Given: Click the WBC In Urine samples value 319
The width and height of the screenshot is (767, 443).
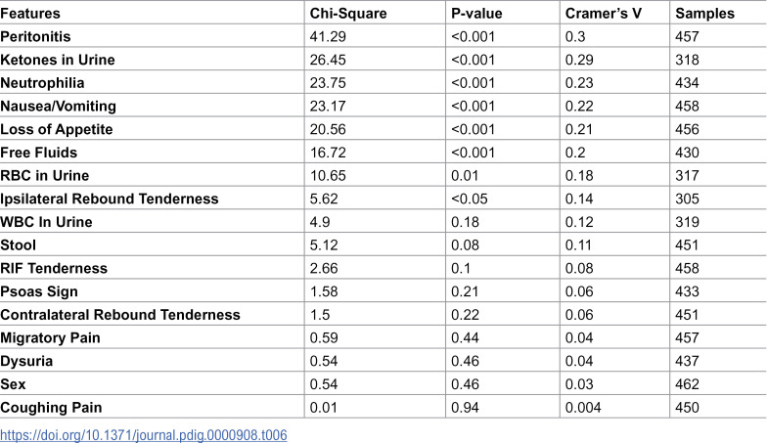Looking at the screenshot, I should (x=687, y=222).
